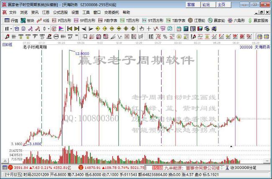Click the 论坛 forum button
The height and width of the screenshot is (179, 272).
click(x=208, y=5)
